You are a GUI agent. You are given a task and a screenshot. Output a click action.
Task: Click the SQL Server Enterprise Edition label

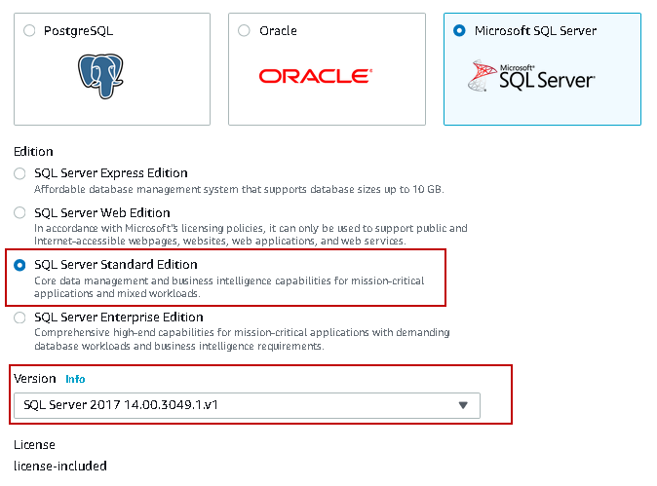(116, 318)
